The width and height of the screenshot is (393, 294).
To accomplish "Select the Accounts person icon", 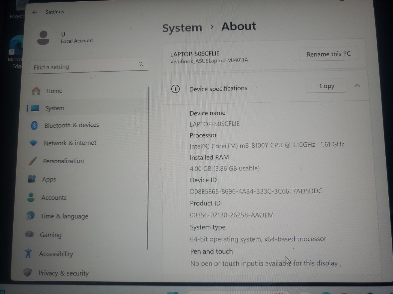I will click(31, 197).
